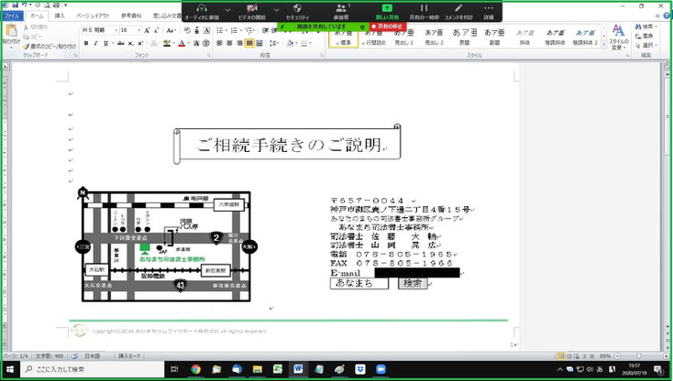Open the Change Case Aa dropdown

point(171,30)
